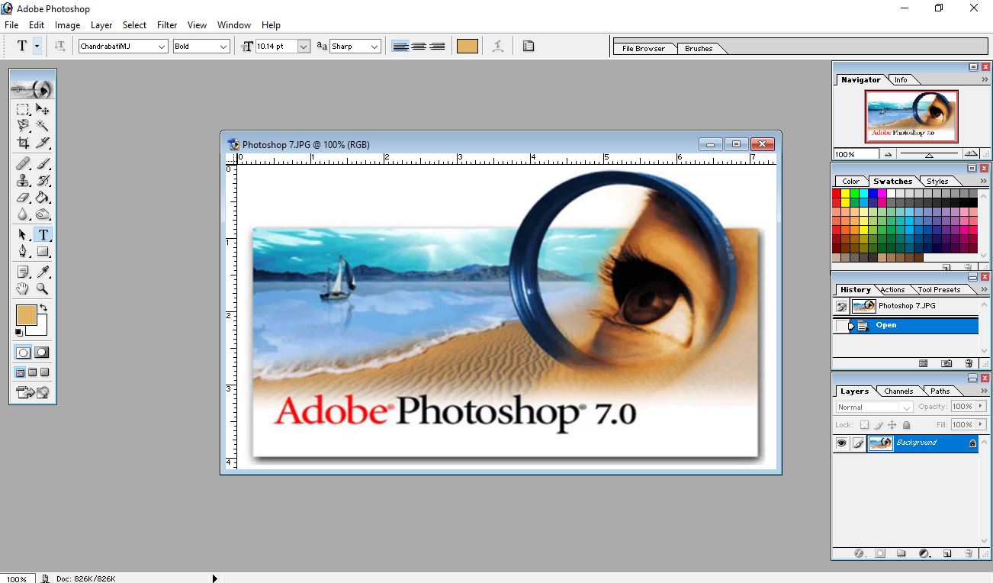
Task: Select the Pen tool
Action: (x=23, y=251)
